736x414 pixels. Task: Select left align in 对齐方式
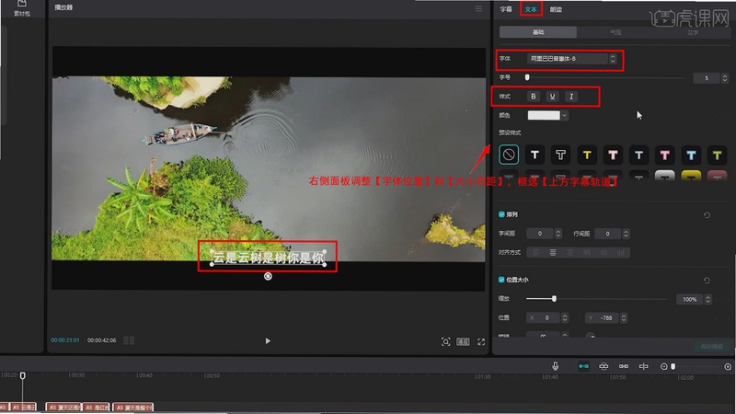pyautogui.click(x=535, y=252)
